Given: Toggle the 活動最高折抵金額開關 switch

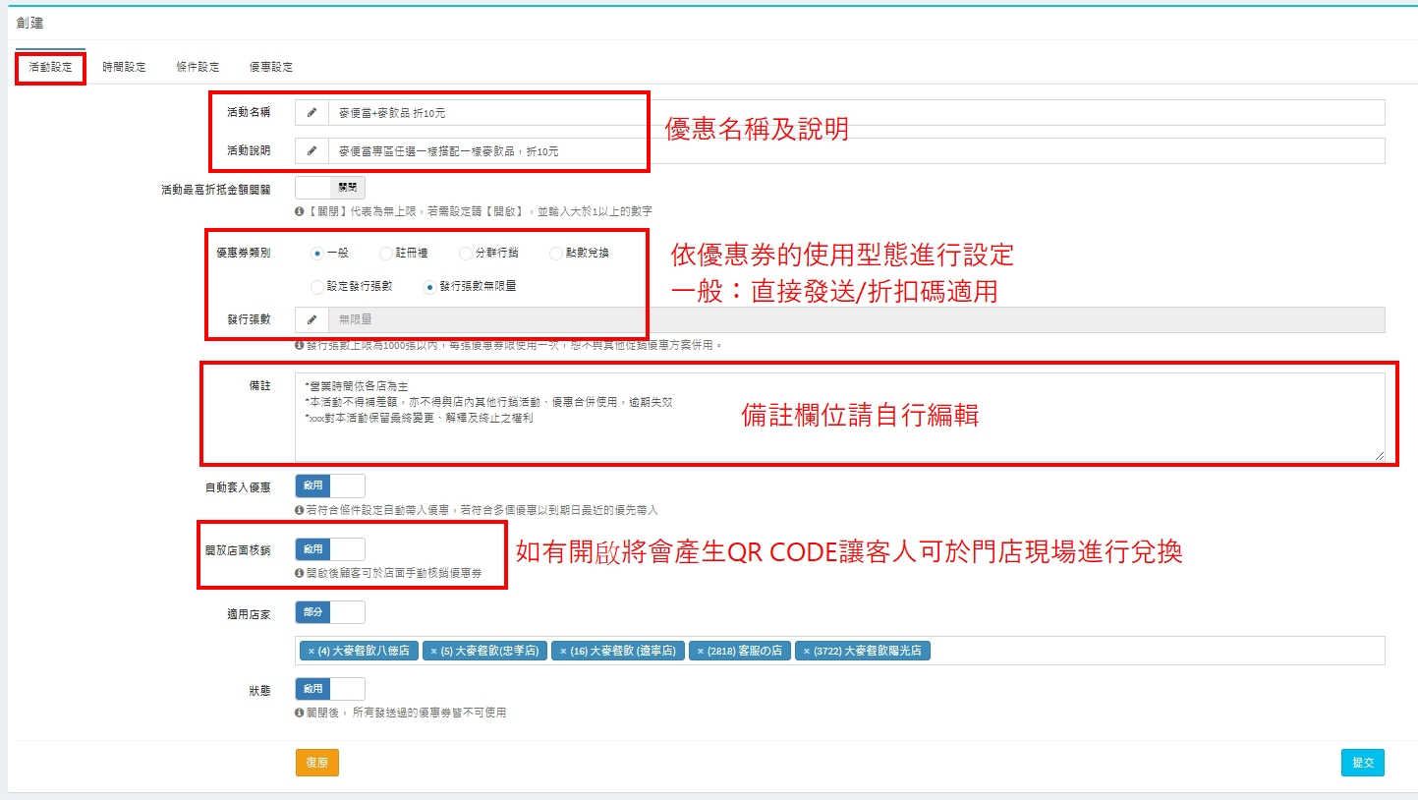Looking at the screenshot, I should point(329,187).
